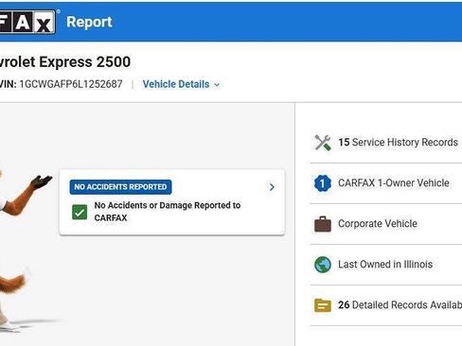Select the Corporate Vehicle row
This screenshot has height=346, width=462.
point(386,224)
